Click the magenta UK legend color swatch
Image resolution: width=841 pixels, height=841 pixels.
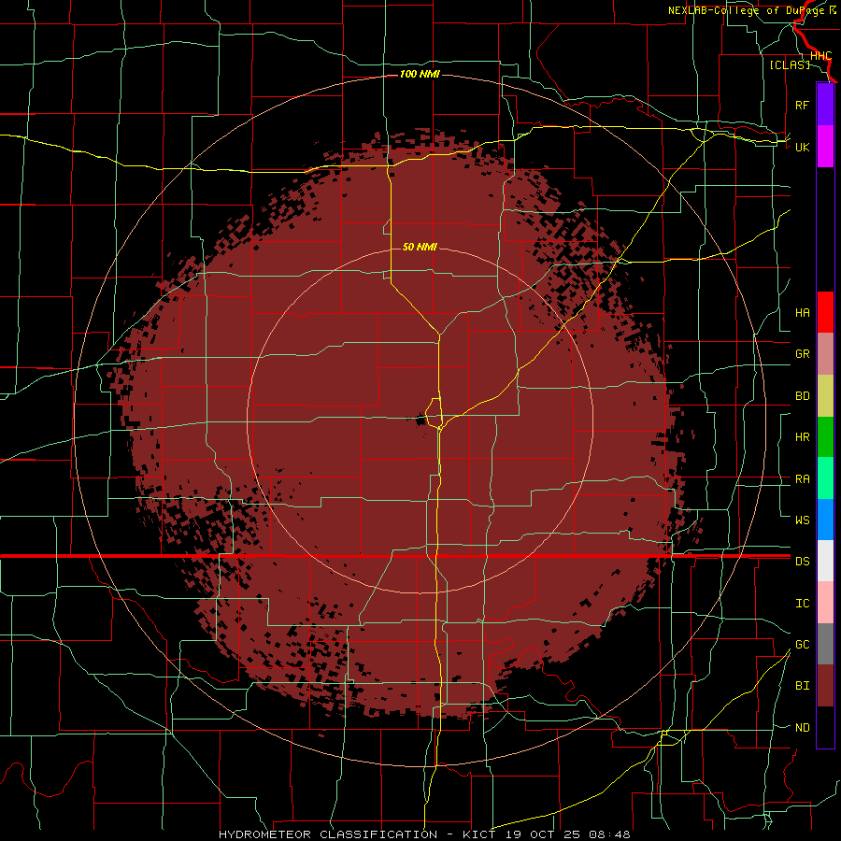pos(825,147)
